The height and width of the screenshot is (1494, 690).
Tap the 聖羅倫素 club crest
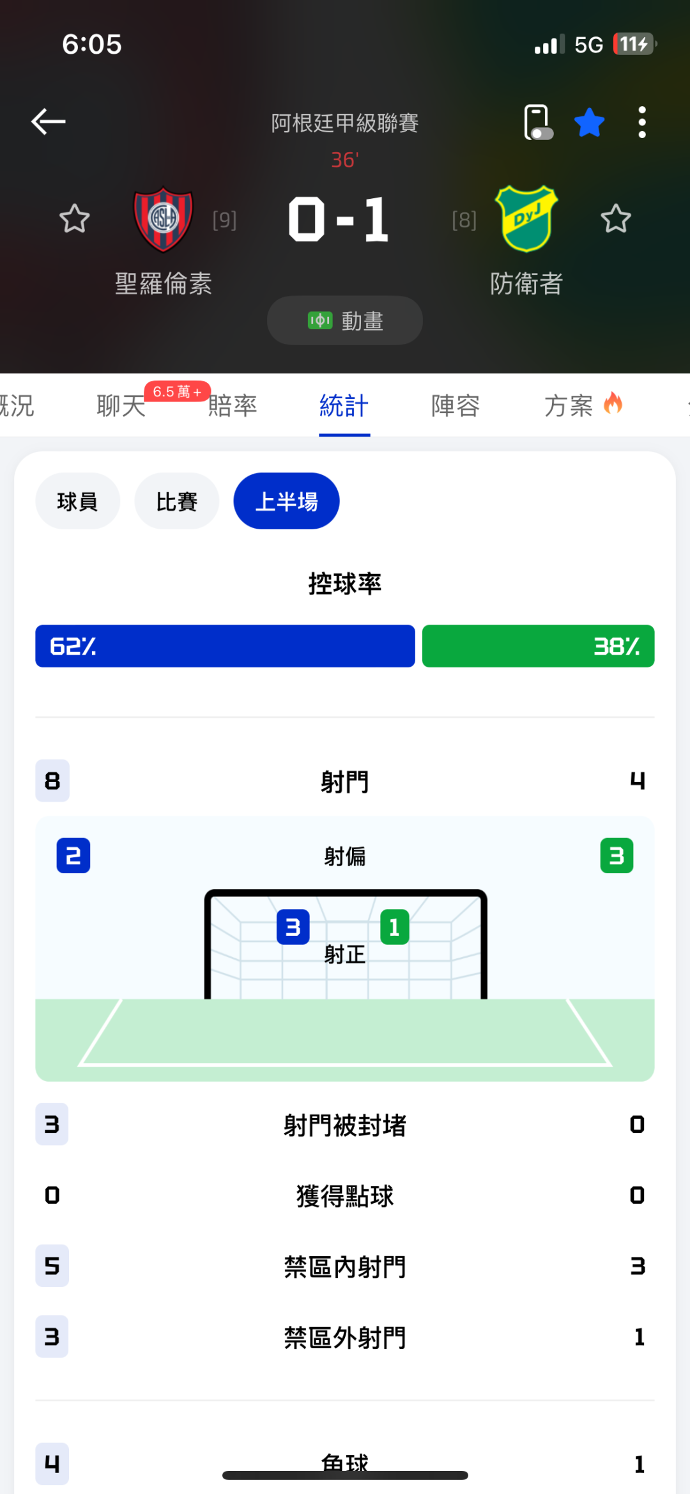[163, 219]
